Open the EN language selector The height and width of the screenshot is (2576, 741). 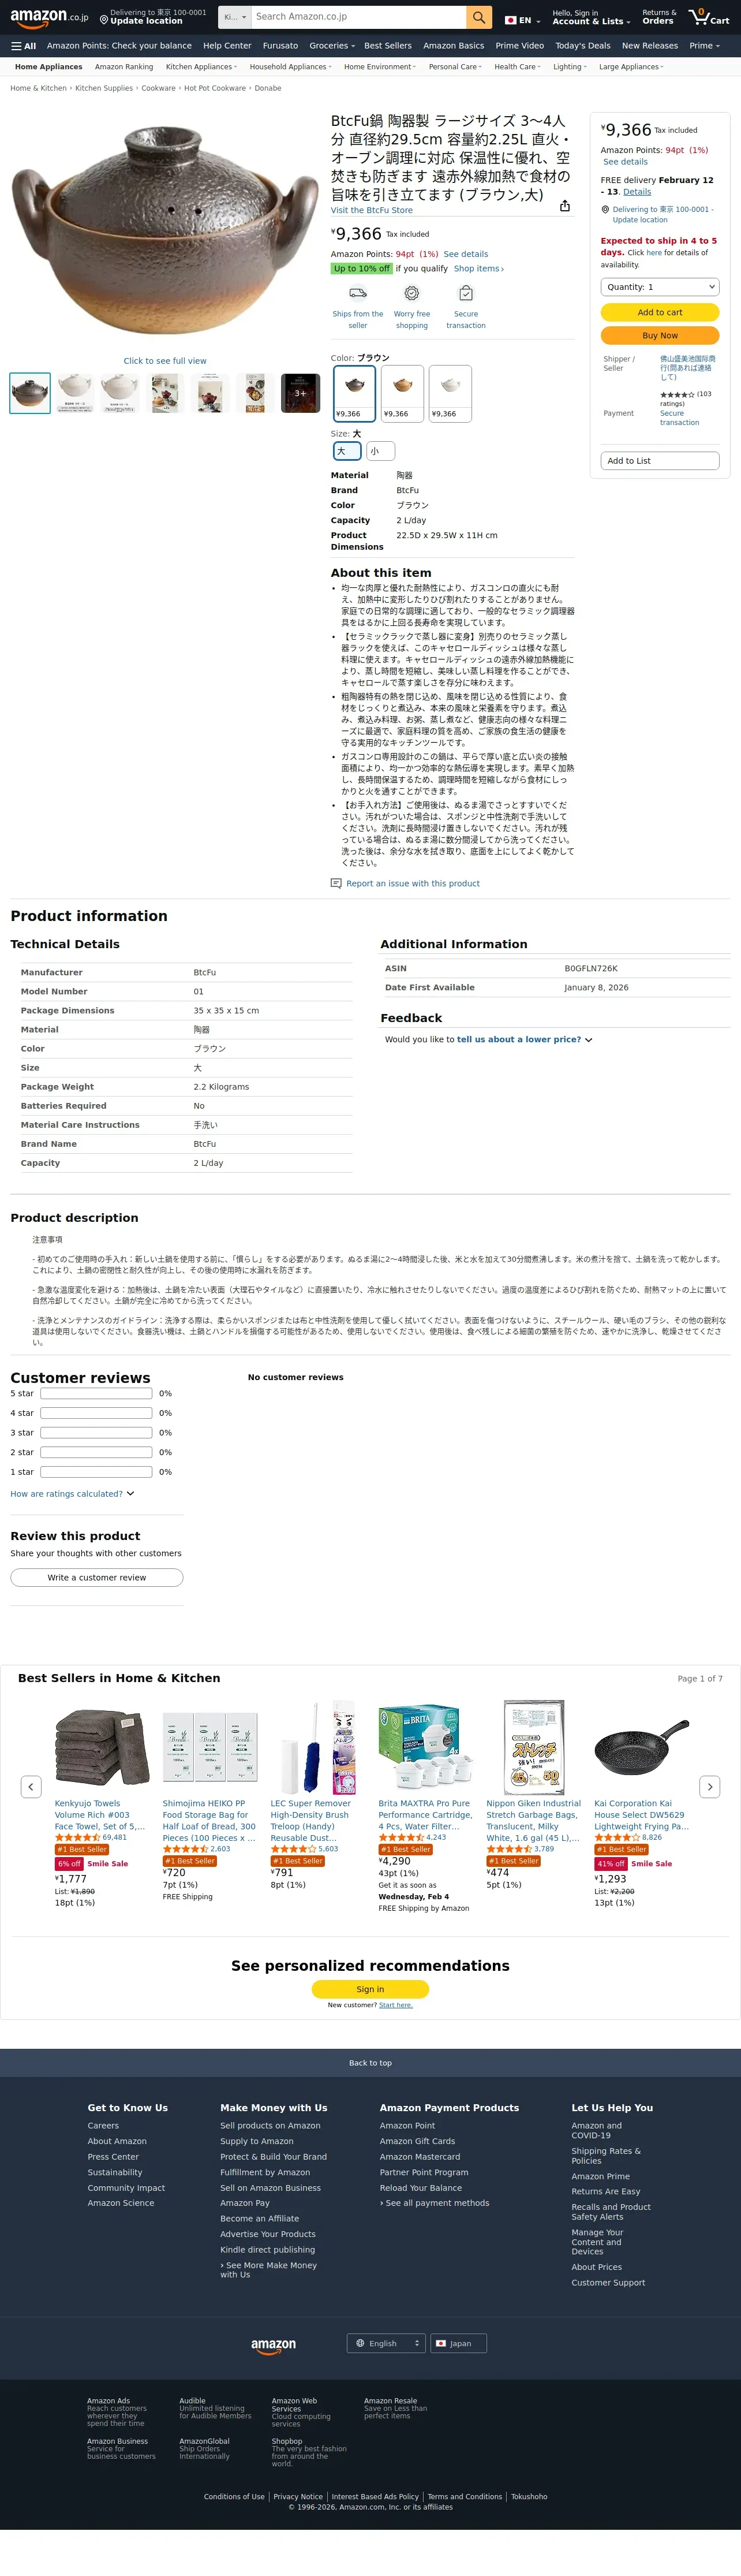(522, 20)
